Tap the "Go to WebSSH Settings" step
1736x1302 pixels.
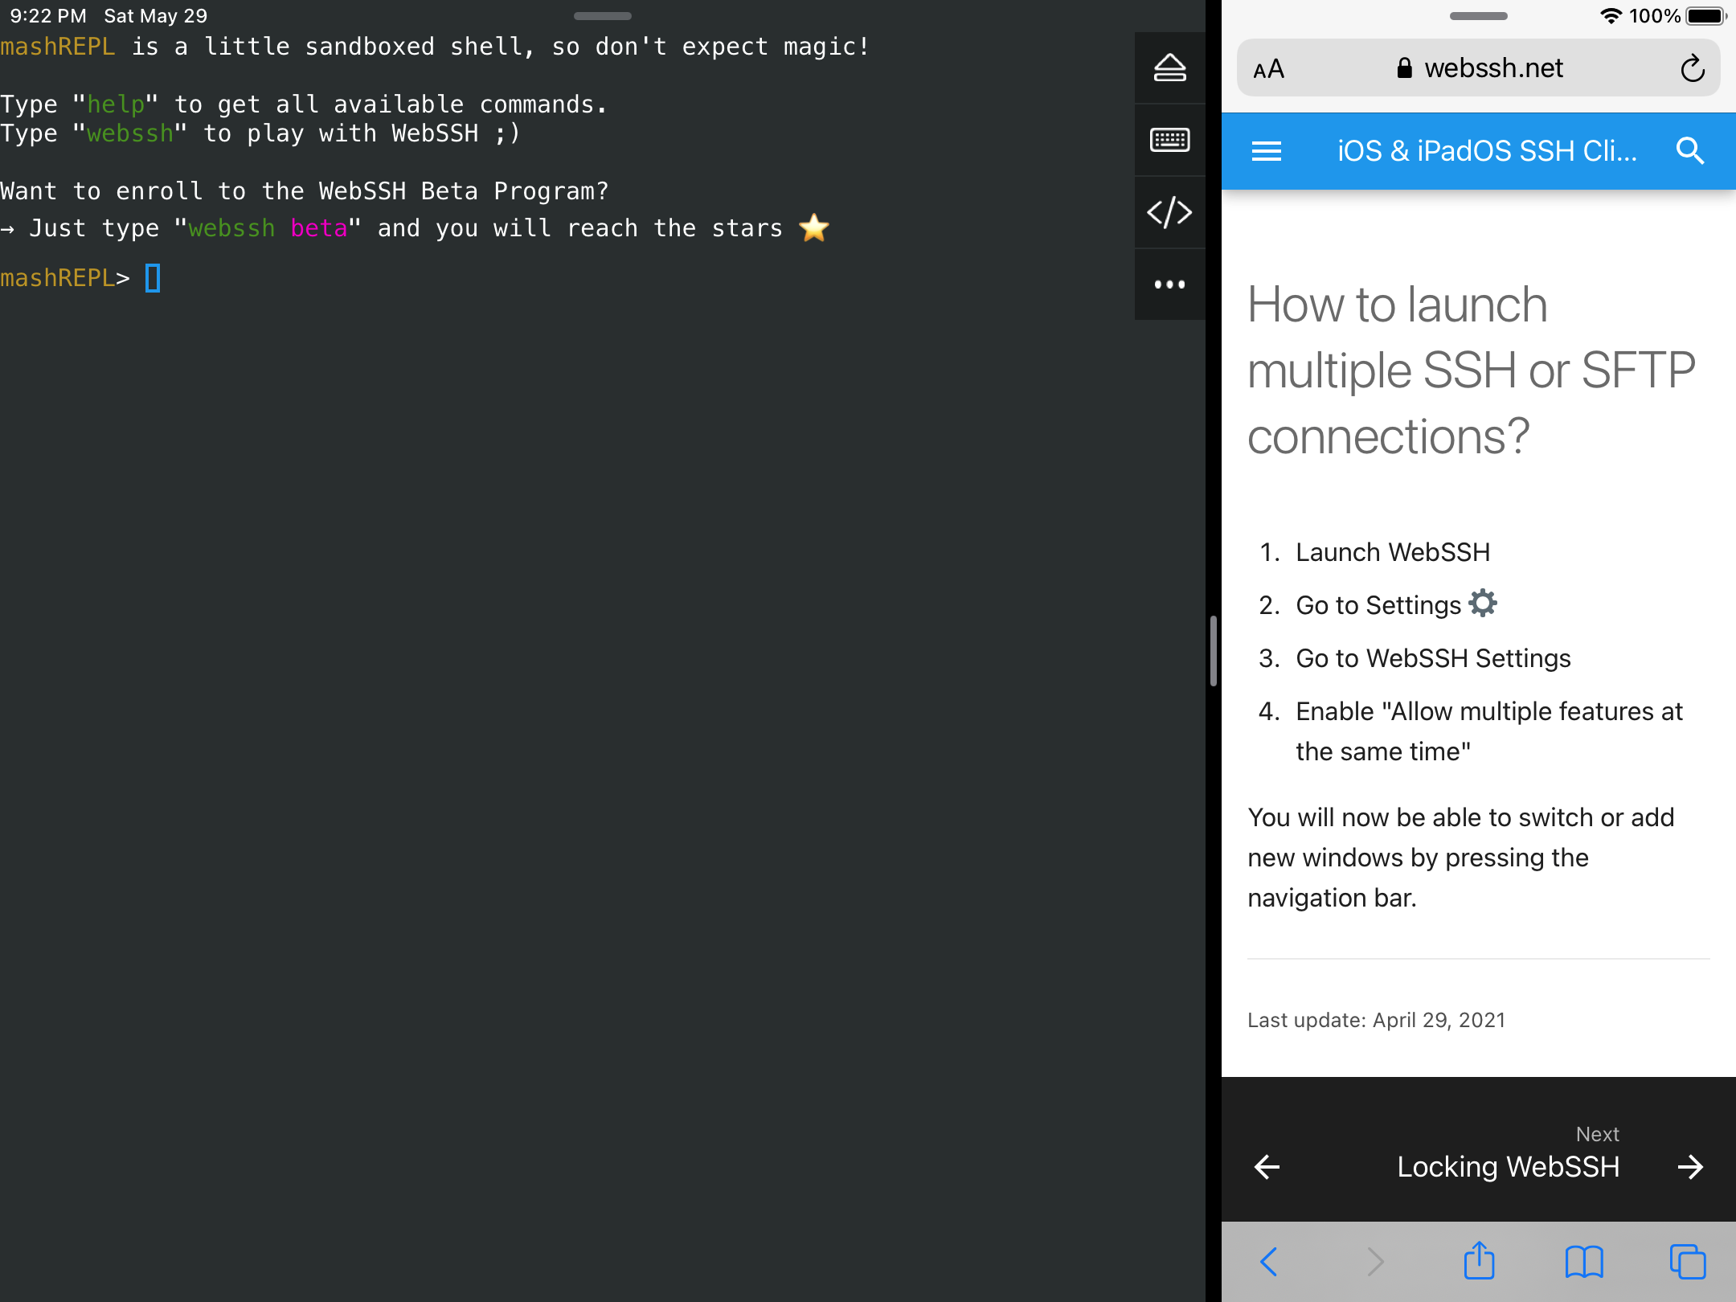(1433, 658)
